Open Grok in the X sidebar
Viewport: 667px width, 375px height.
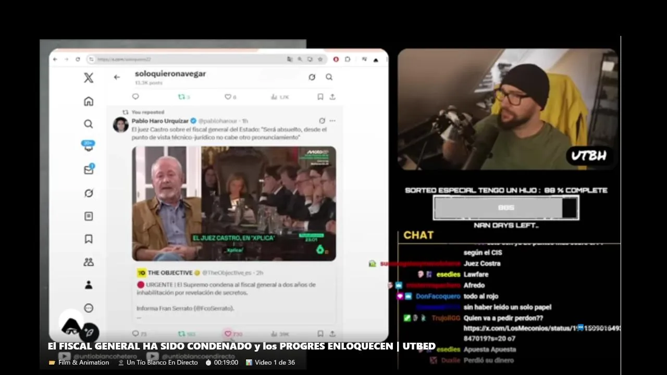pyautogui.click(x=89, y=193)
